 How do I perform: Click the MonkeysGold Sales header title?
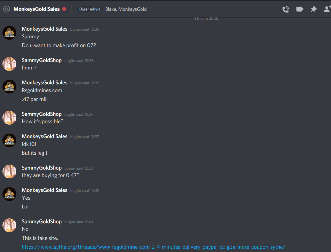(x=37, y=9)
